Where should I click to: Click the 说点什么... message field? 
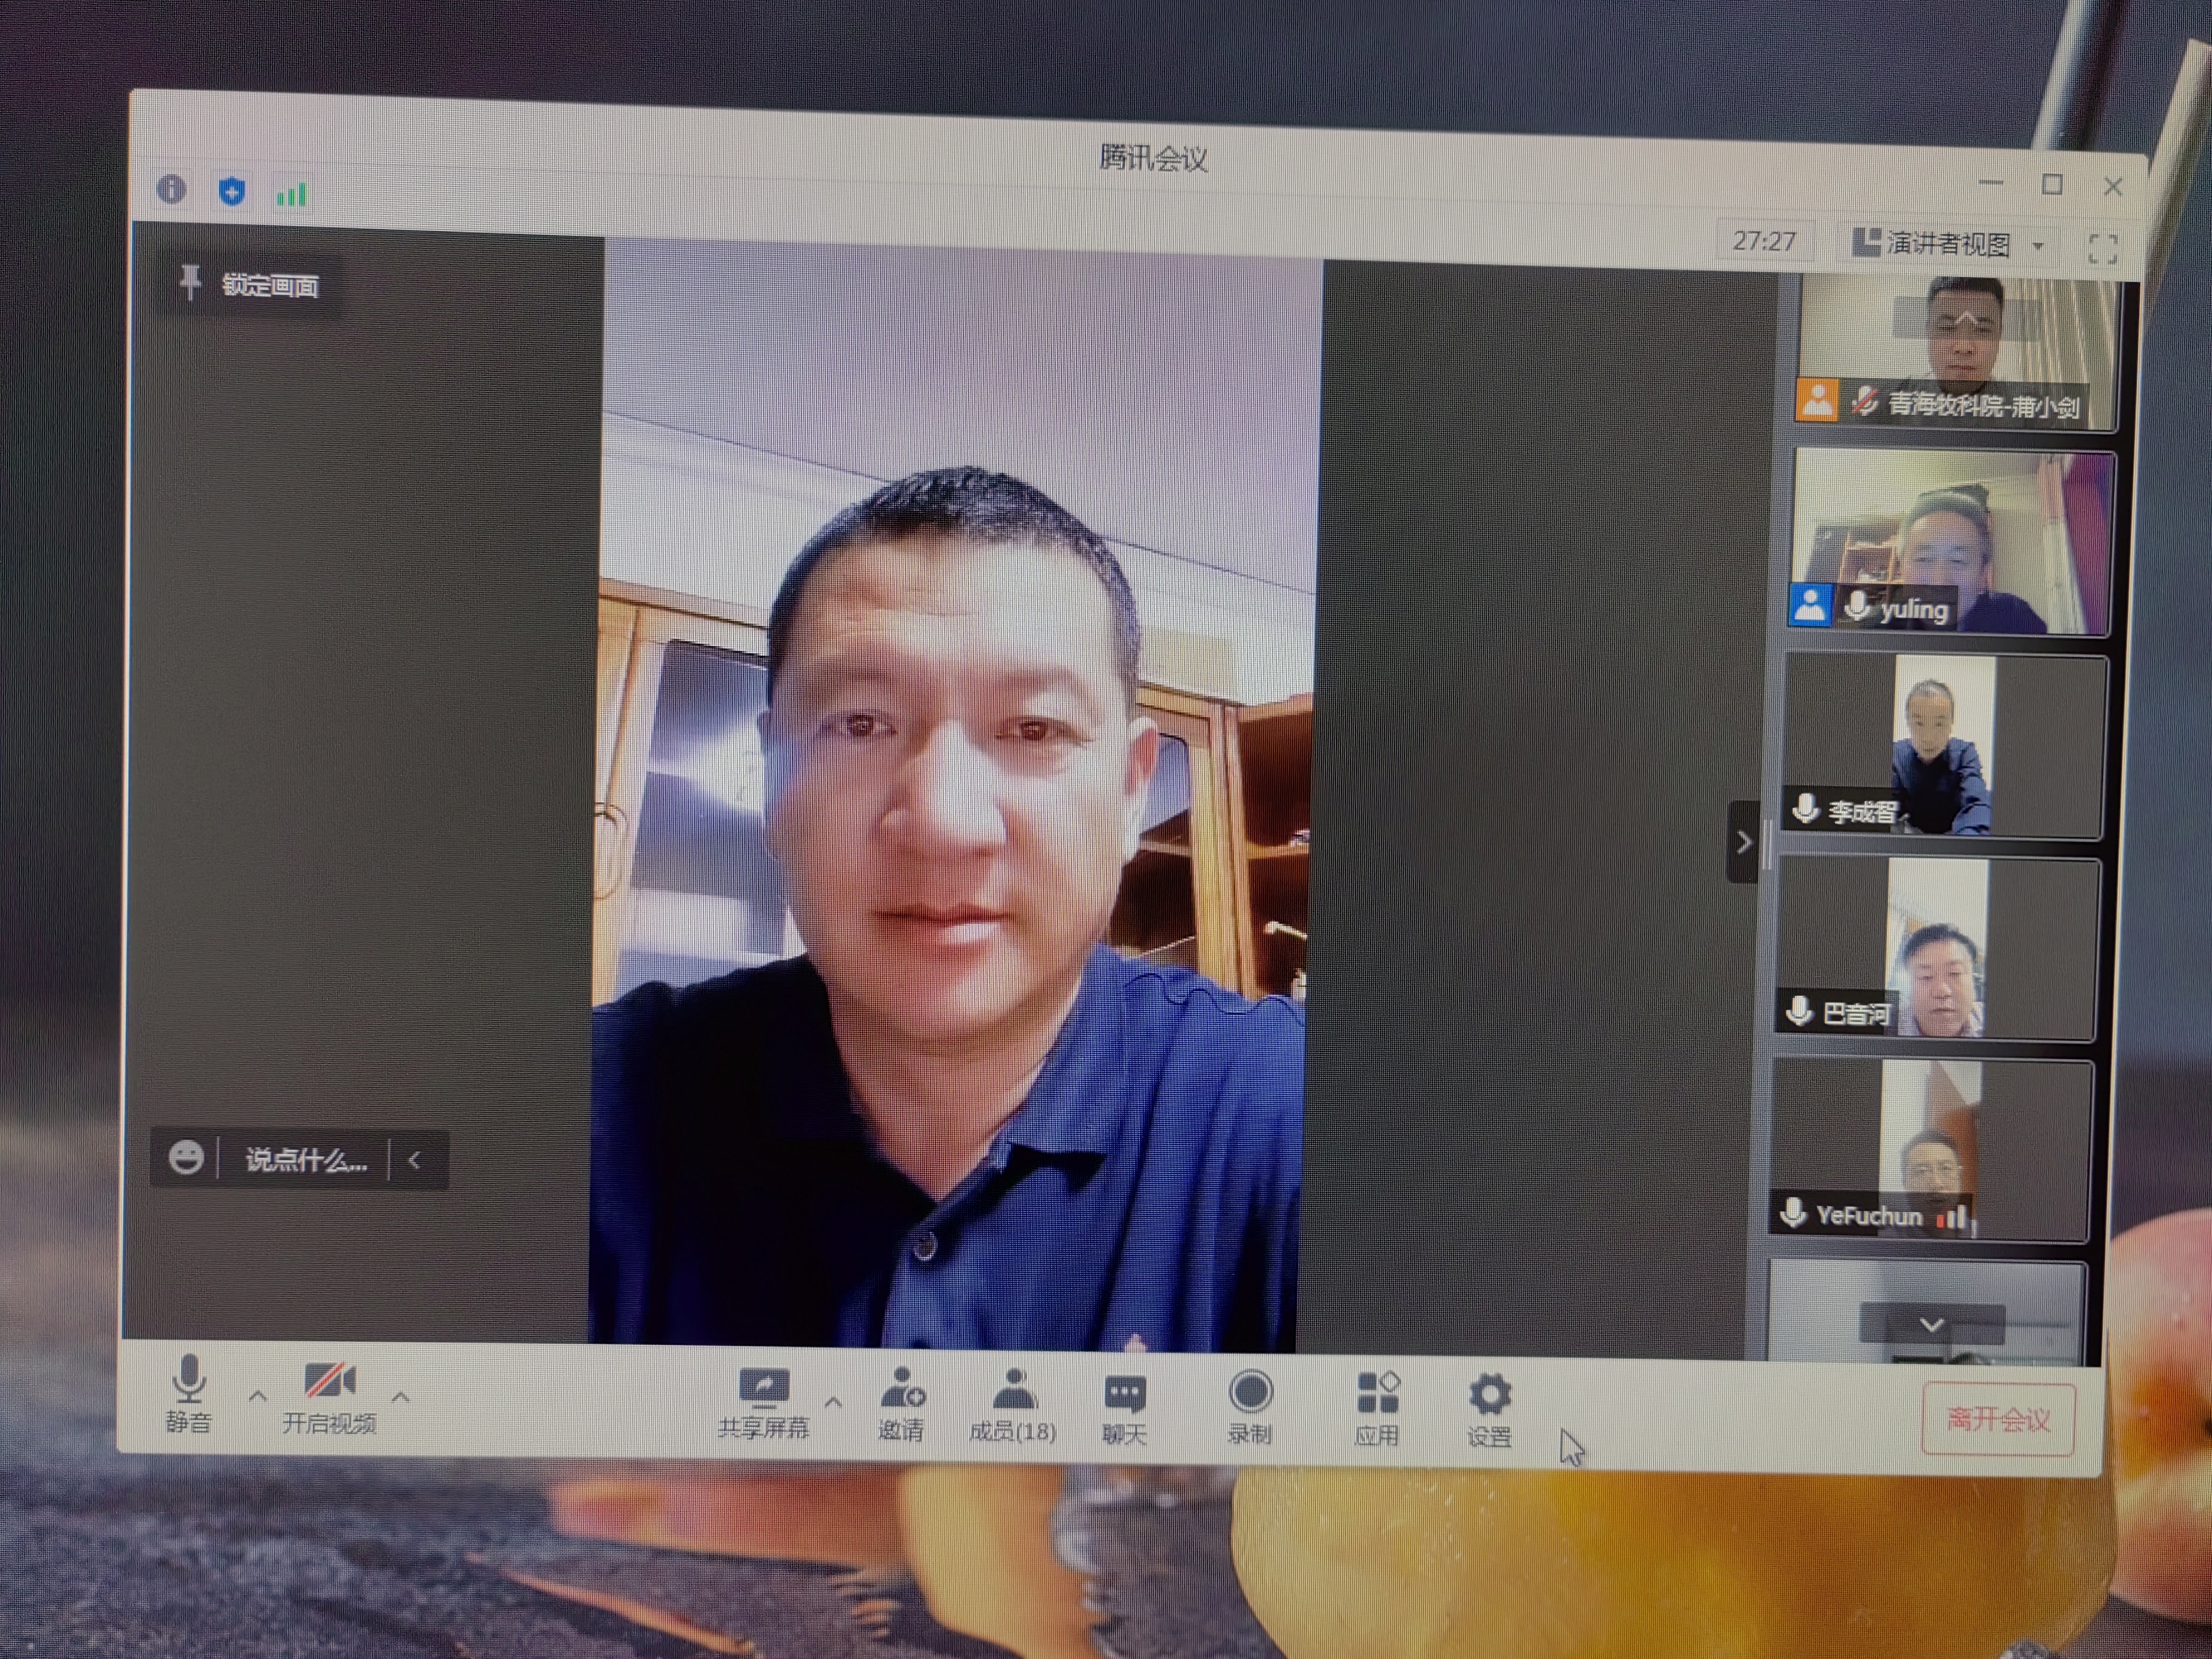coord(306,1160)
